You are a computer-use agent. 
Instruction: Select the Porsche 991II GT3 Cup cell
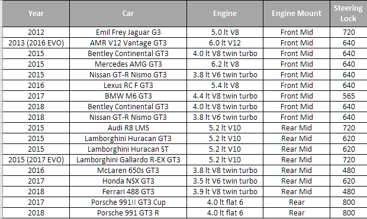128,202
